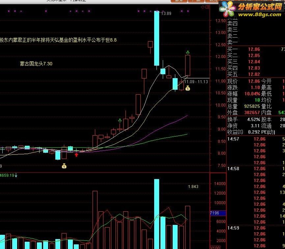Click the 13.50 price axis label
This screenshot has width=285, height=249.
click(x=220, y=20)
